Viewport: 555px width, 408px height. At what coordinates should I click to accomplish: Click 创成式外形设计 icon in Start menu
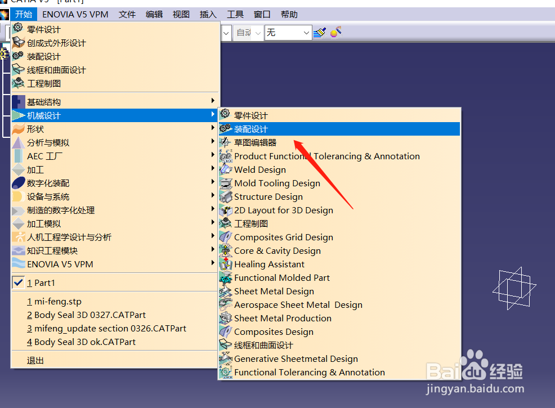click(19, 42)
